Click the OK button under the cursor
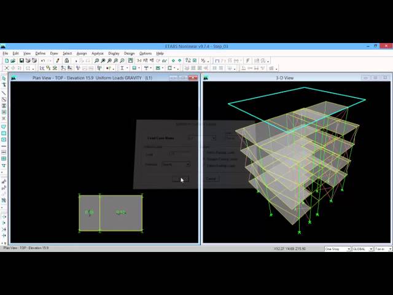 (x=181, y=179)
